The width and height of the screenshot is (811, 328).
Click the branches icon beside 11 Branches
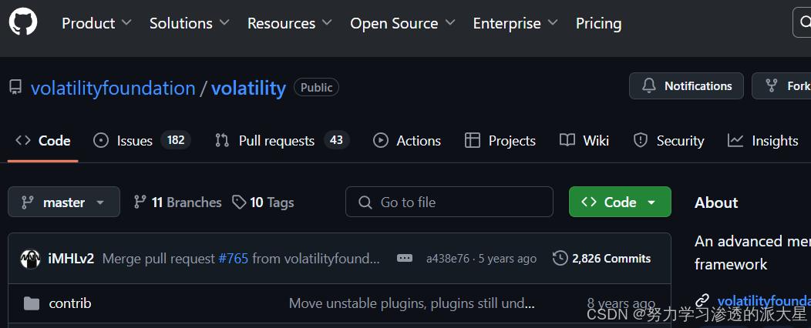coord(140,202)
